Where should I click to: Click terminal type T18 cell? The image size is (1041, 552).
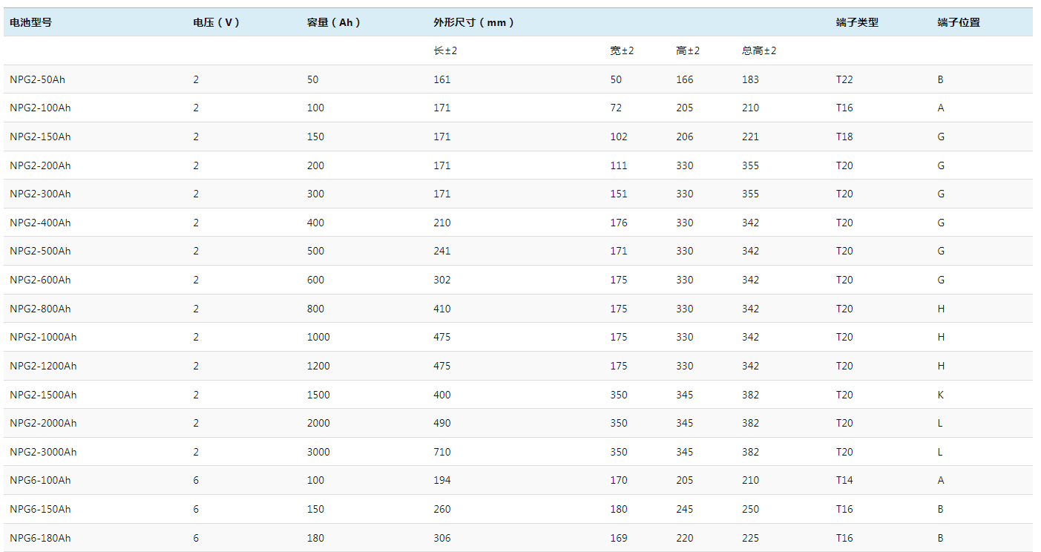click(844, 137)
